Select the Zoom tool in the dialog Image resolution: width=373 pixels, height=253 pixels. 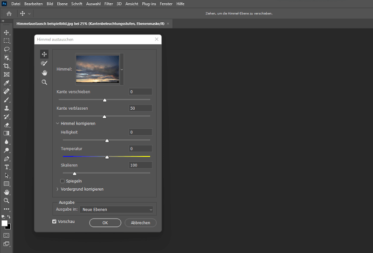click(x=44, y=82)
